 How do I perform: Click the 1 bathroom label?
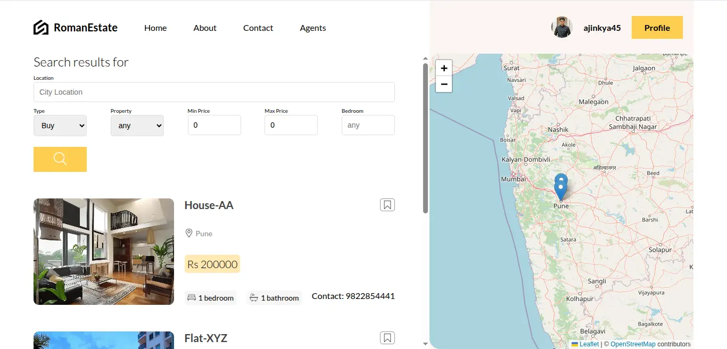(280, 298)
